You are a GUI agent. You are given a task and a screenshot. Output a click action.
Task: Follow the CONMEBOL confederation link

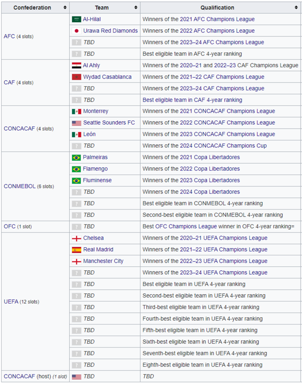point(19,186)
